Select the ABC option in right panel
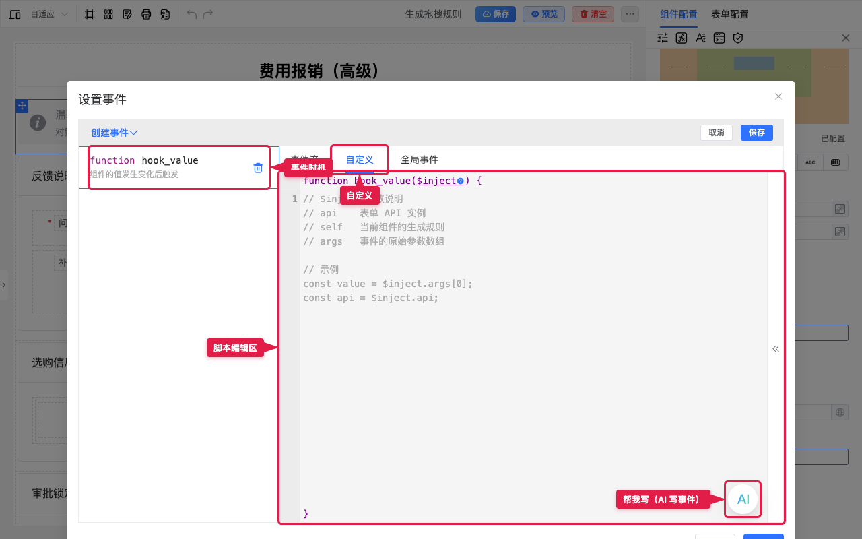The image size is (862, 539). [x=810, y=162]
